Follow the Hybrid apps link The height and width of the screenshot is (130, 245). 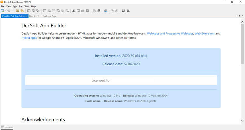pos(29,38)
